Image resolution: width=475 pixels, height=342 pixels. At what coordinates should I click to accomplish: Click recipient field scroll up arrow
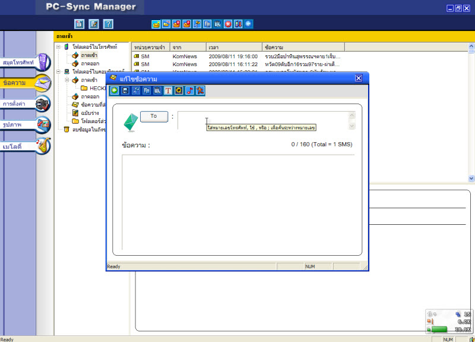351,115
